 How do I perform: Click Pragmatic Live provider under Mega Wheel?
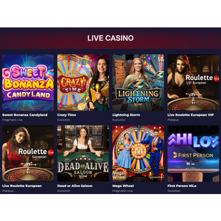pos(122,191)
